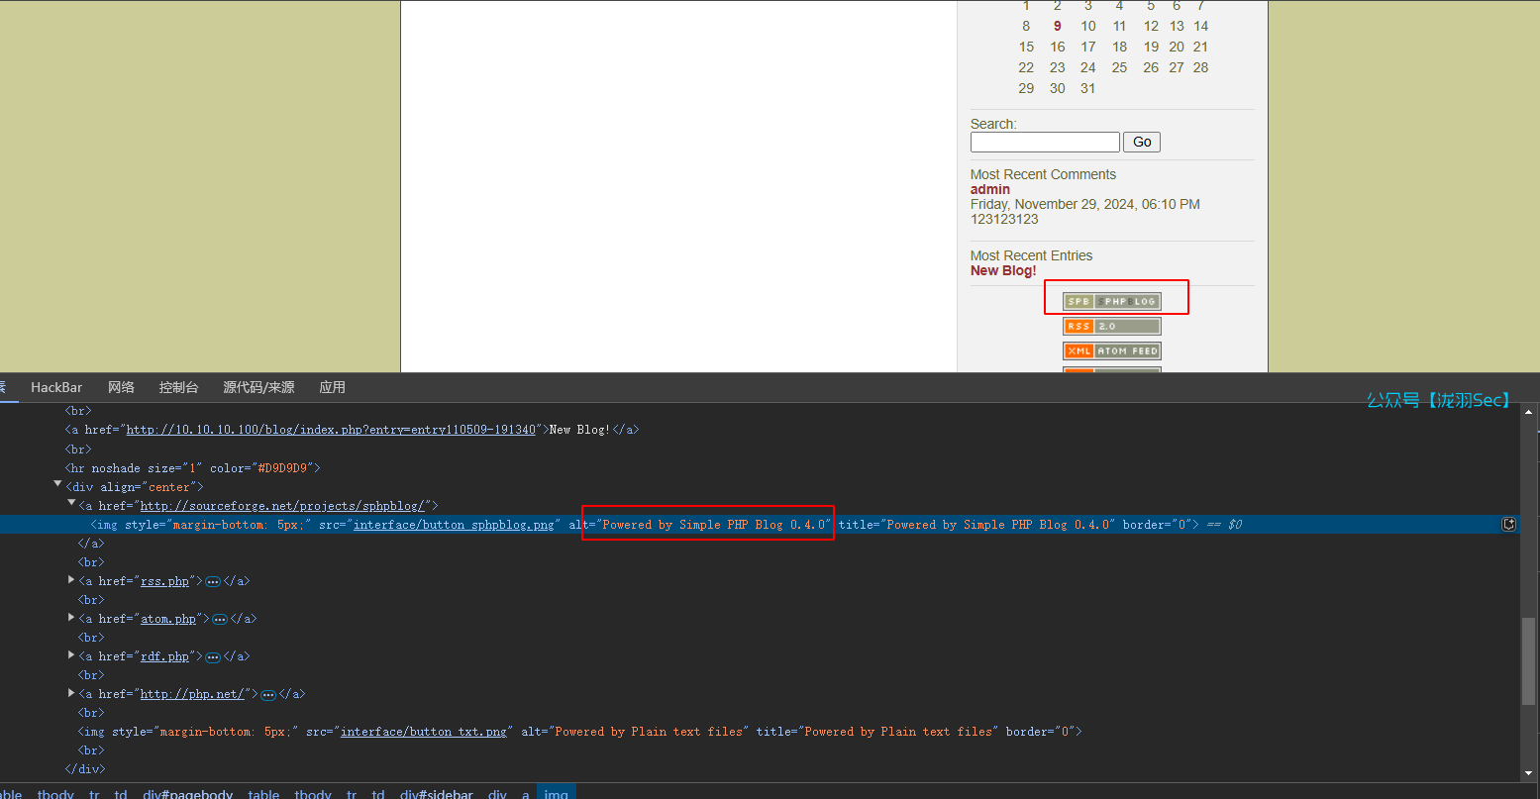The width and height of the screenshot is (1540, 799).
Task: Click the AI assist icon on highlighted row
Action: click(x=1508, y=525)
